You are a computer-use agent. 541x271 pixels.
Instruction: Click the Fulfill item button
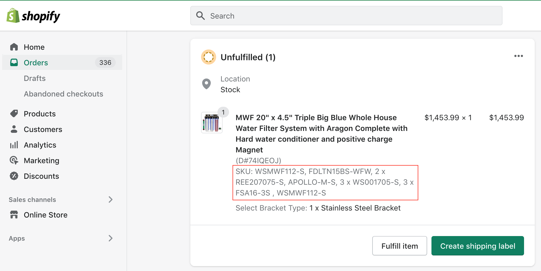coord(400,246)
